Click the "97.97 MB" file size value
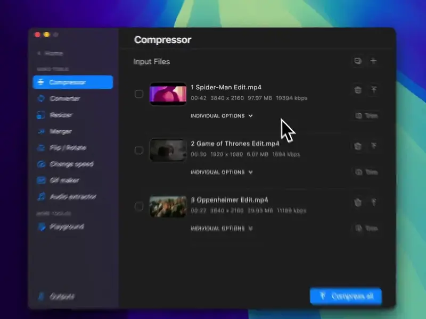 coord(260,98)
